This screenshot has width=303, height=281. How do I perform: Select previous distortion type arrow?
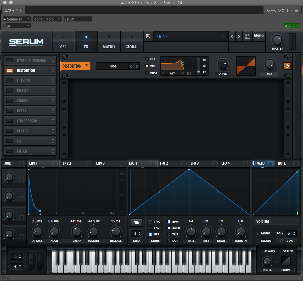tap(131, 66)
